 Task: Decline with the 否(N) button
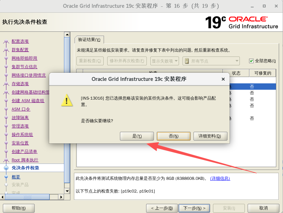174,136
